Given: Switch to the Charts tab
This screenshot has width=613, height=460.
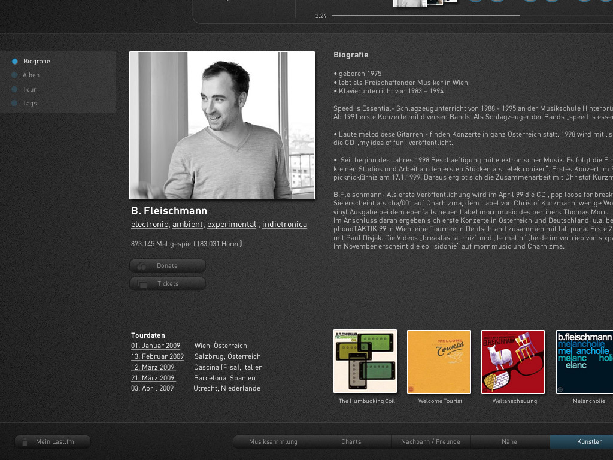Looking at the screenshot, I should 351,441.
